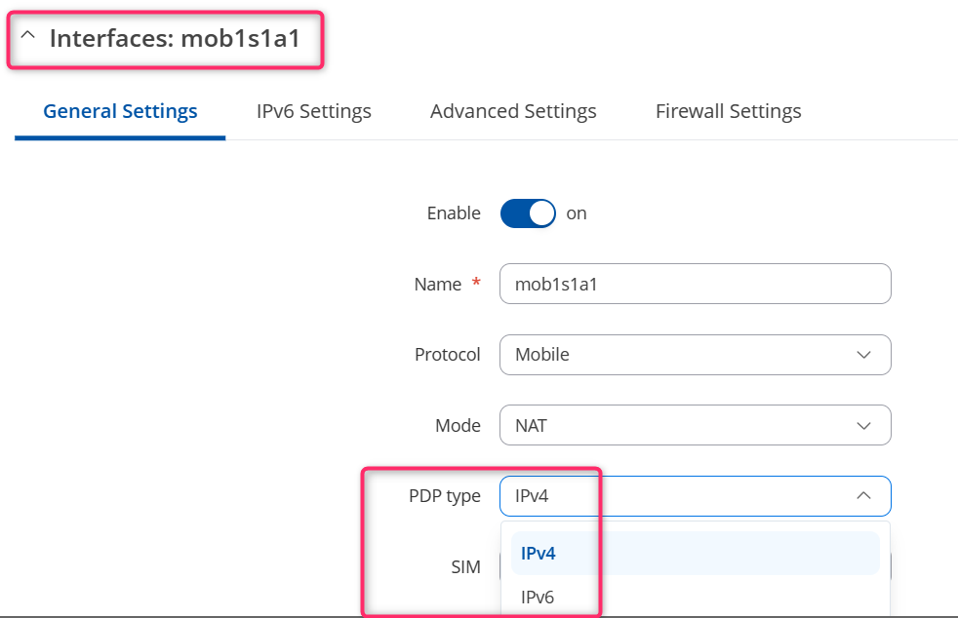Click the PDP type upward chevron icon
The width and height of the screenshot is (958, 618).
(x=863, y=495)
